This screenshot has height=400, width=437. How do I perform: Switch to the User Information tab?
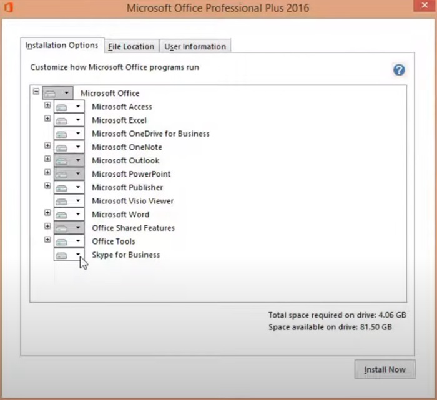tap(195, 46)
